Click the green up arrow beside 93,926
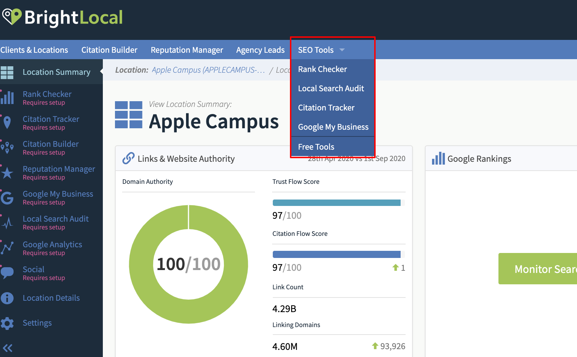 click(x=375, y=346)
